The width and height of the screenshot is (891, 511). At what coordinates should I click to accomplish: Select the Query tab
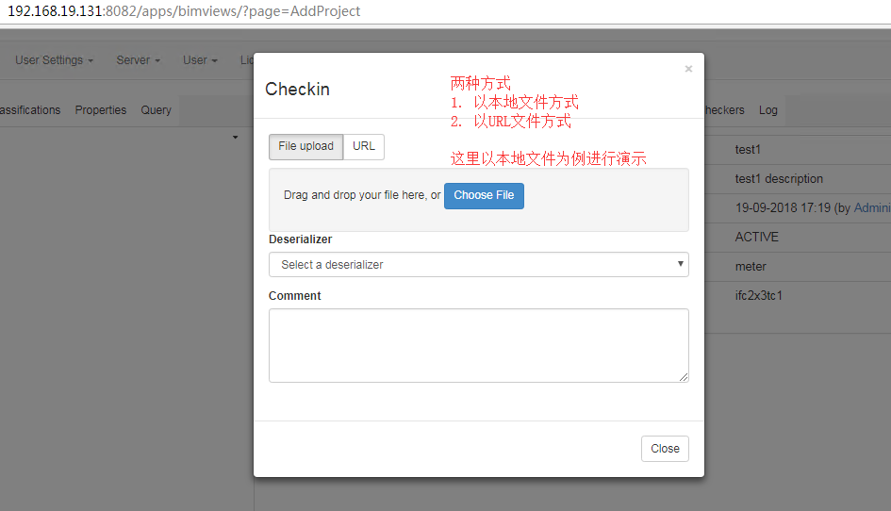[x=157, y=110]
